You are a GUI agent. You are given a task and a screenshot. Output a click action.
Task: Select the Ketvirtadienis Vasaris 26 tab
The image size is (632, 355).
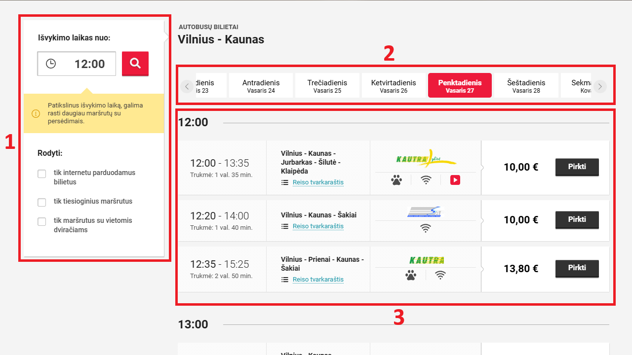pos(394,86)
